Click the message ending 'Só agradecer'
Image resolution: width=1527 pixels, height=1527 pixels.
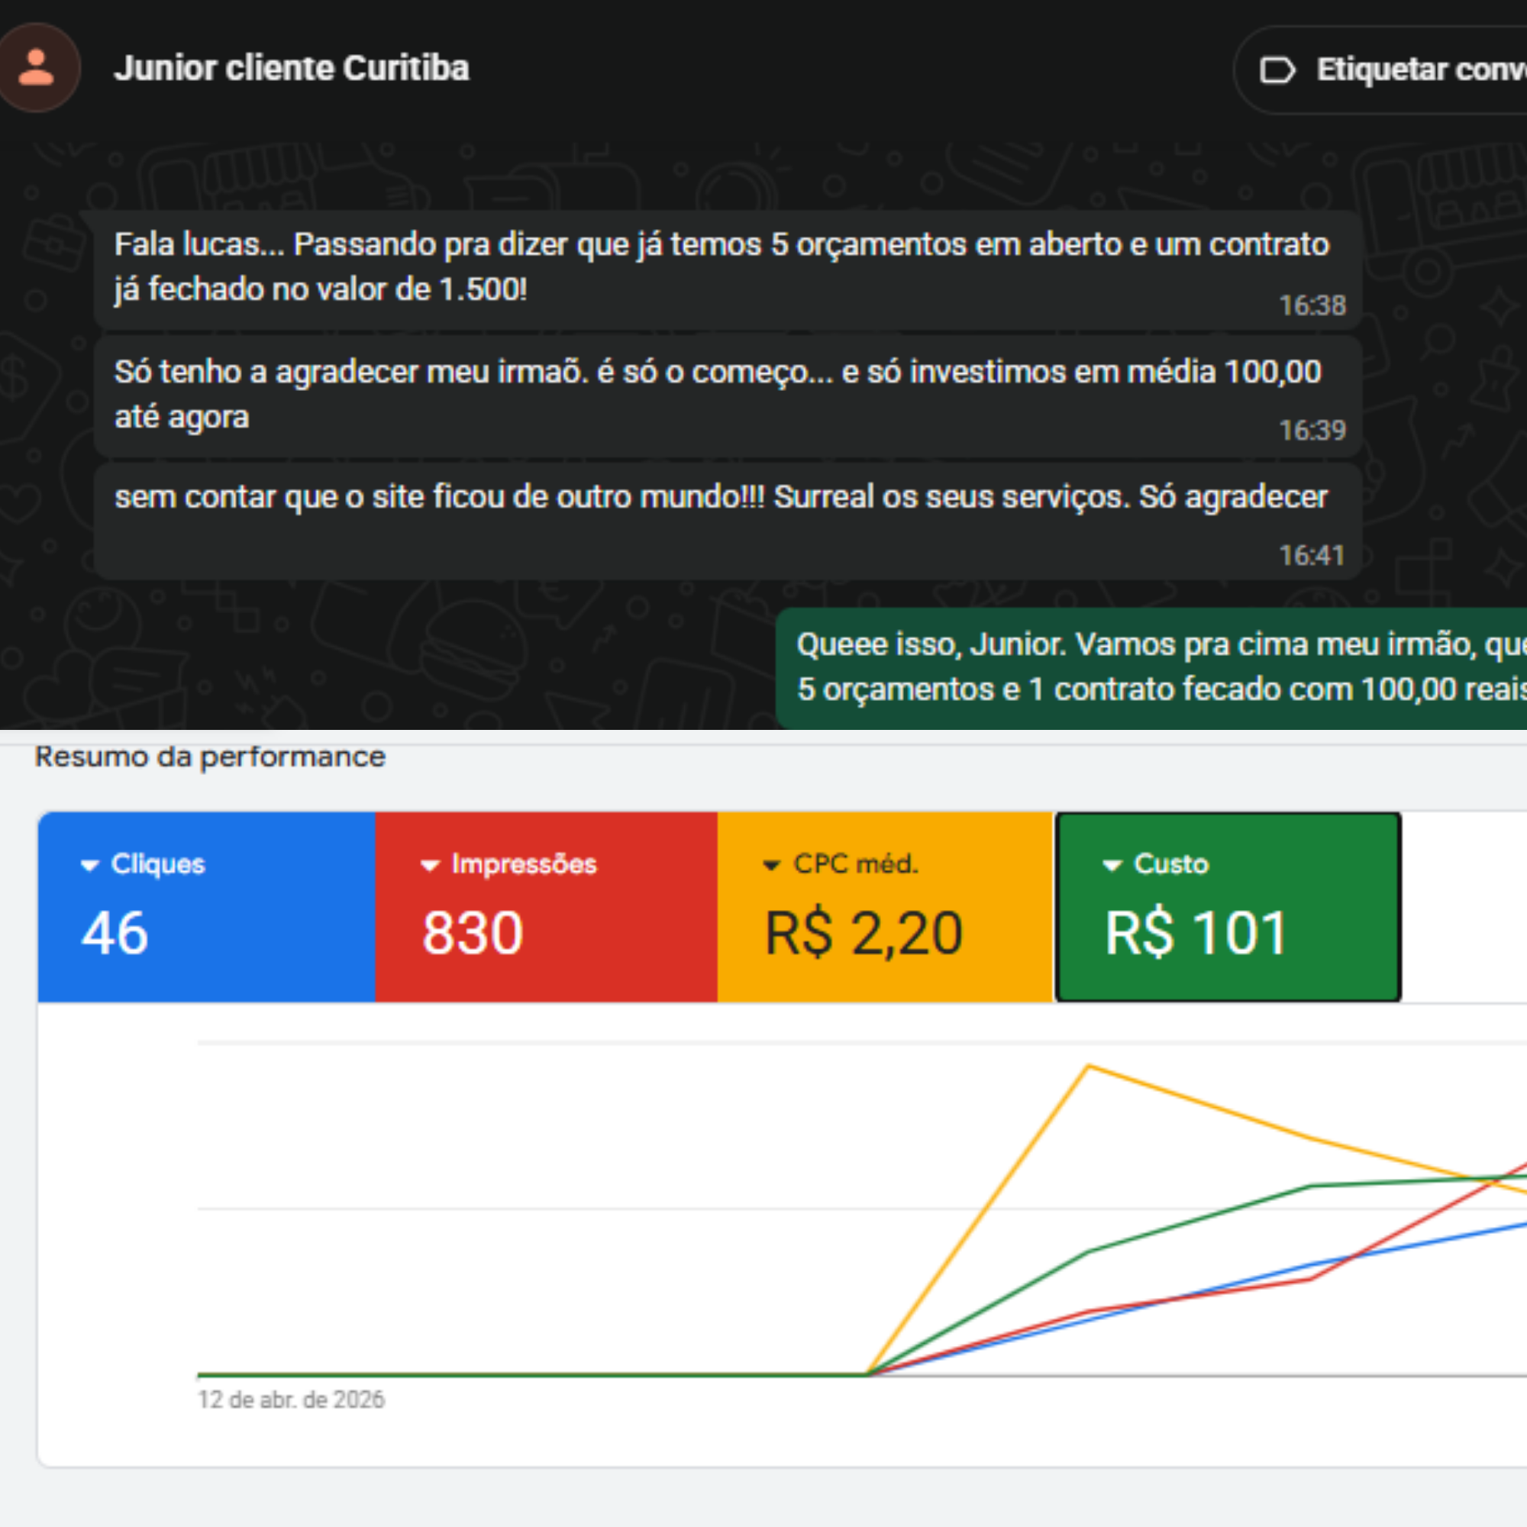(x=727, y=521)
